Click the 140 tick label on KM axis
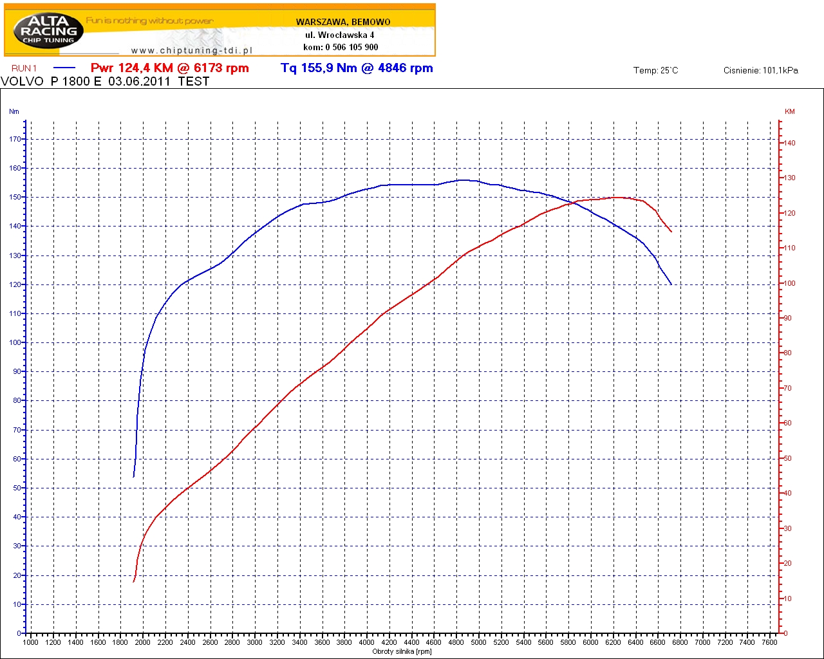The width and height of the screenshot is (824, 659). 789,143
